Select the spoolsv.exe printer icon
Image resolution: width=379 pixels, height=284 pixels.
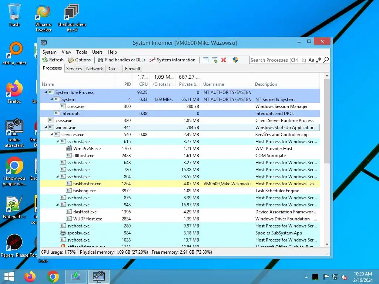pos(63,233)
